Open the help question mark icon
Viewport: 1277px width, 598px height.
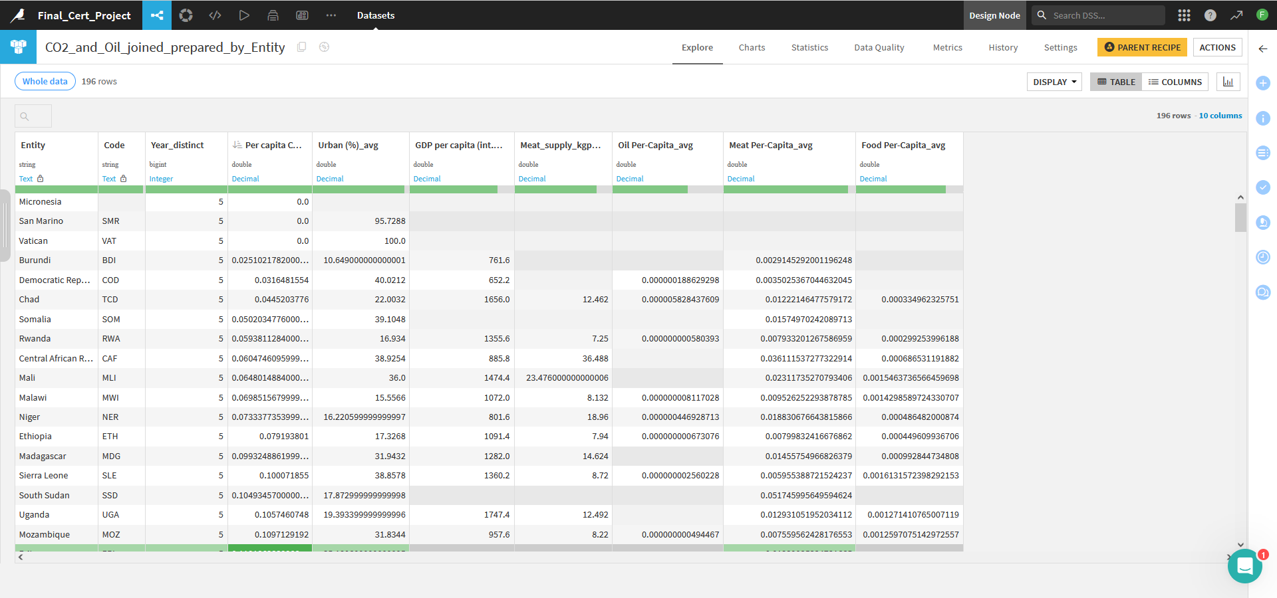coord(1210,15)
